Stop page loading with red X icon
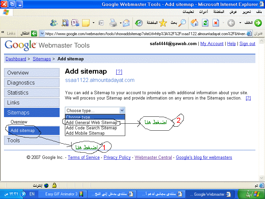The height and width of the screenshot is (199, 265). 216,23
